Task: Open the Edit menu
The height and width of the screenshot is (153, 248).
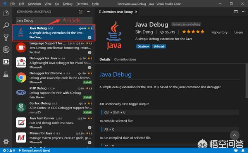Action: tap(22, 4)
